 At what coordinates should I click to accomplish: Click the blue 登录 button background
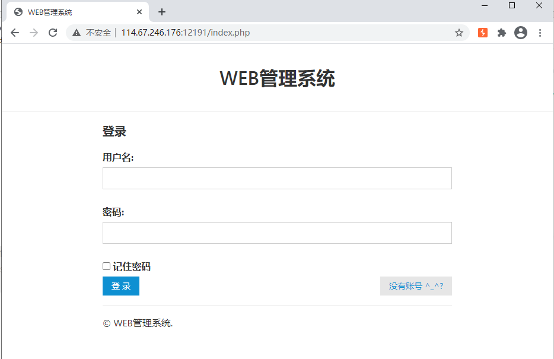click(x=120, y=286)
